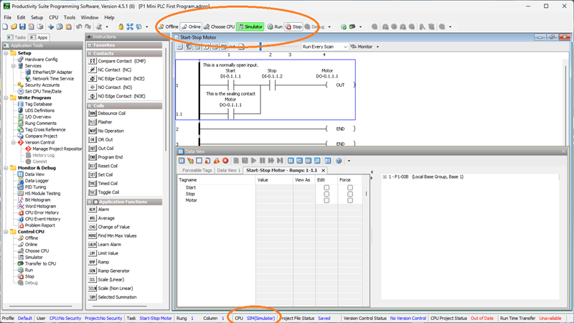Viewport: 574px width, 323px height.
Task: Click the Simulator button in toolbar
Action: [250, 27]
